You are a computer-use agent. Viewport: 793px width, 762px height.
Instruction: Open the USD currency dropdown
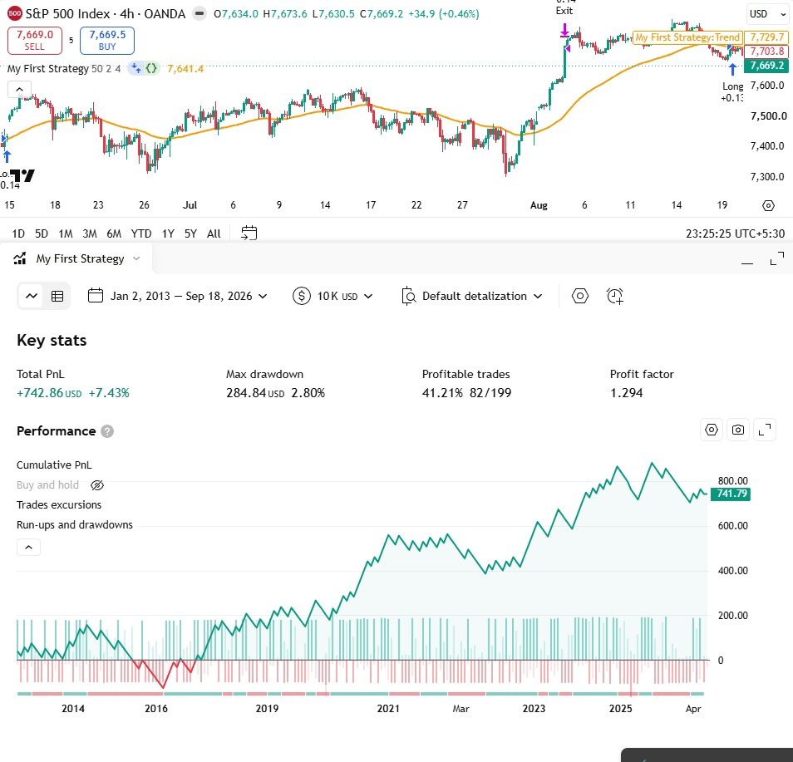click(767, 14)
